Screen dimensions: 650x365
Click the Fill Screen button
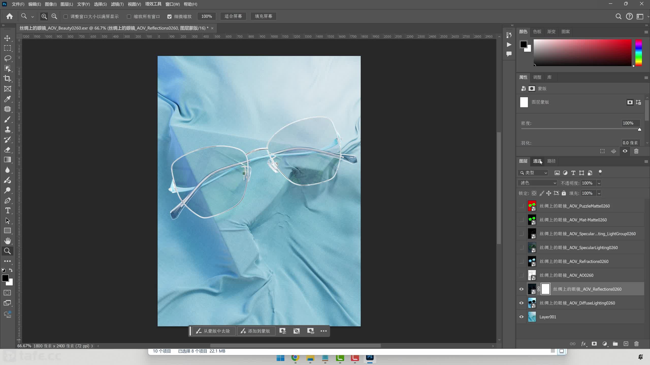[263, 16]
